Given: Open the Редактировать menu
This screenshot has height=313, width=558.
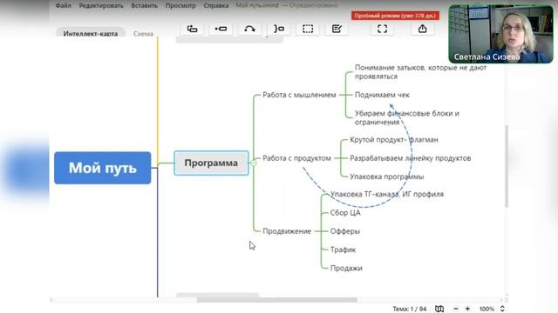Looking at the screenshot, I should 101,5.
